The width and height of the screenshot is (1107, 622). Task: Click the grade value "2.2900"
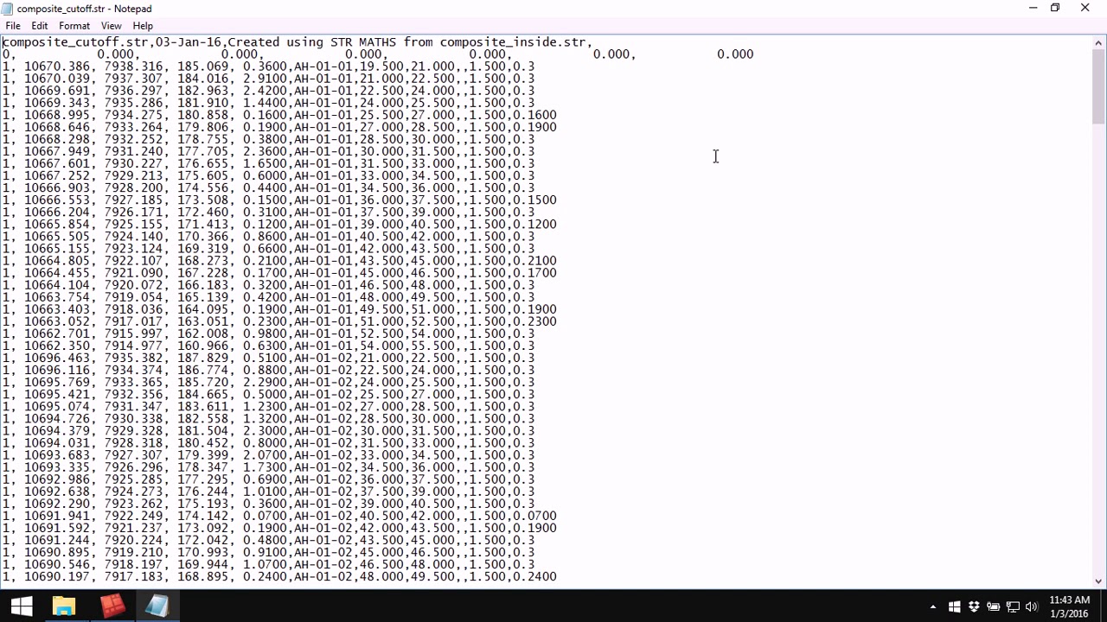[265, 382]
